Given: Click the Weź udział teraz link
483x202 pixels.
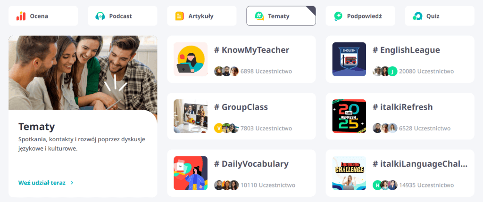Looking at the screenshot, I should (42, 183).
